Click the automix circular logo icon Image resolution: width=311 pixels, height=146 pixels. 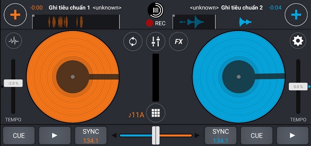[x=155, y=10]
